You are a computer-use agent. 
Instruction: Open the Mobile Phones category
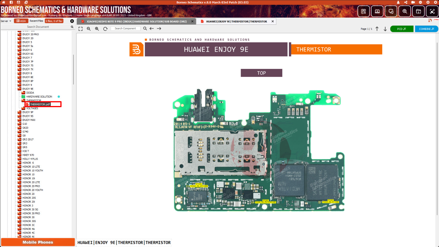pyautogui.click(x=38, y=242)
